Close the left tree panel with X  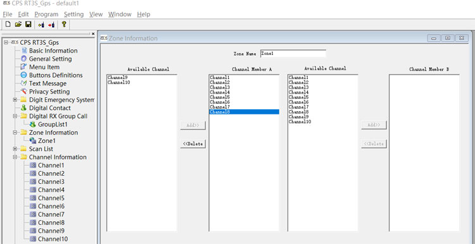click(93, 34)
